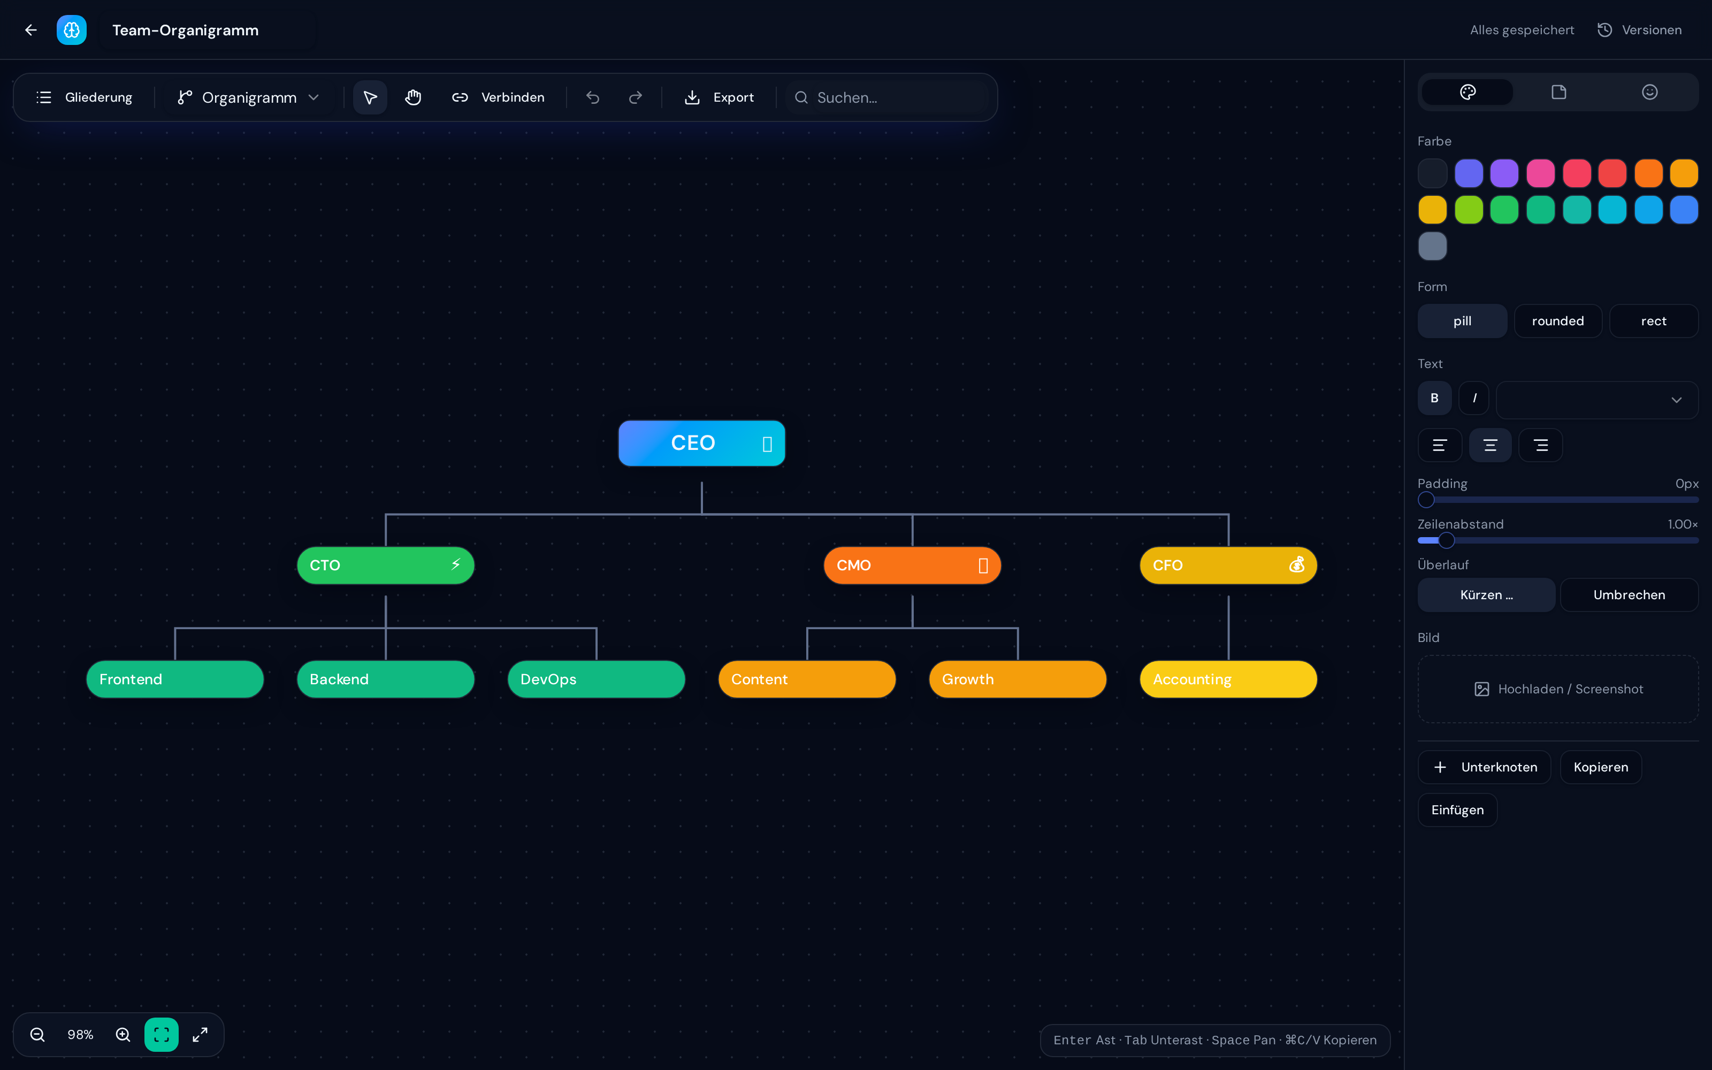Viewport: 1712px width, 1070px height.
Task: Set node form to rounded
Action: click(x=1558, y=322)
